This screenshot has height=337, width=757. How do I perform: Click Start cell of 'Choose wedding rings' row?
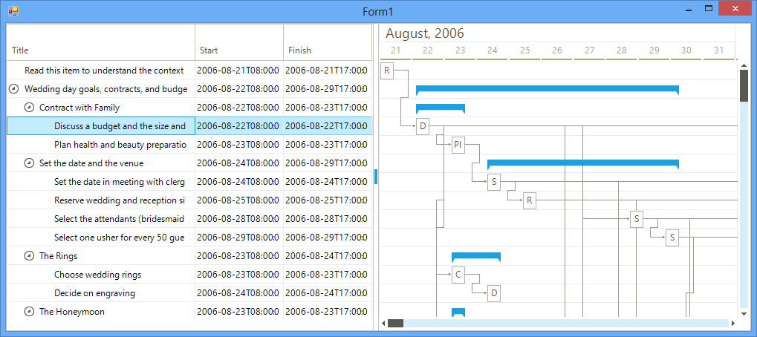[239, 275]
